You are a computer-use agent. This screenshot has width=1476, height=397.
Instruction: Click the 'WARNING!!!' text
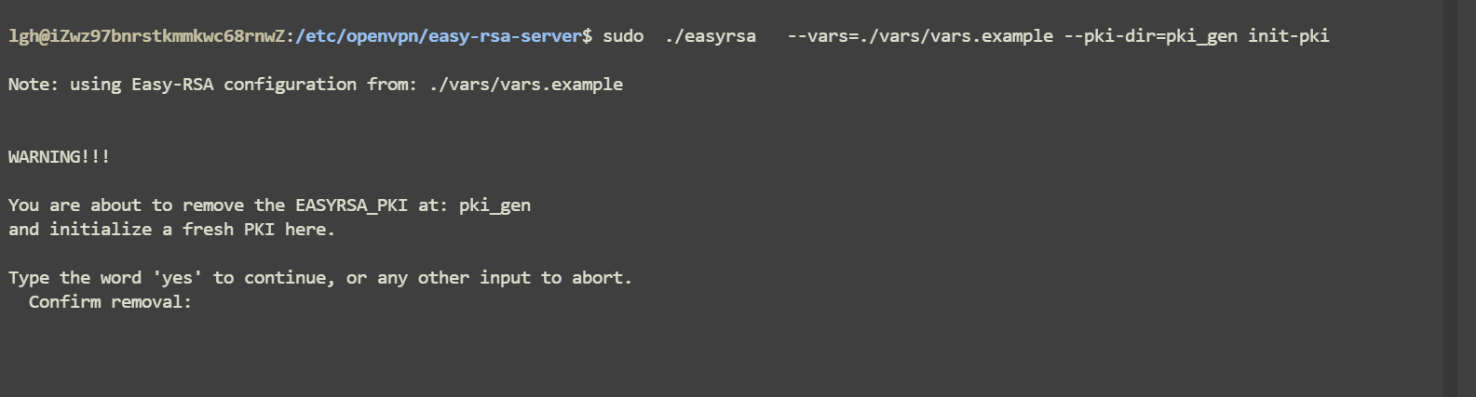click(59, 157)
